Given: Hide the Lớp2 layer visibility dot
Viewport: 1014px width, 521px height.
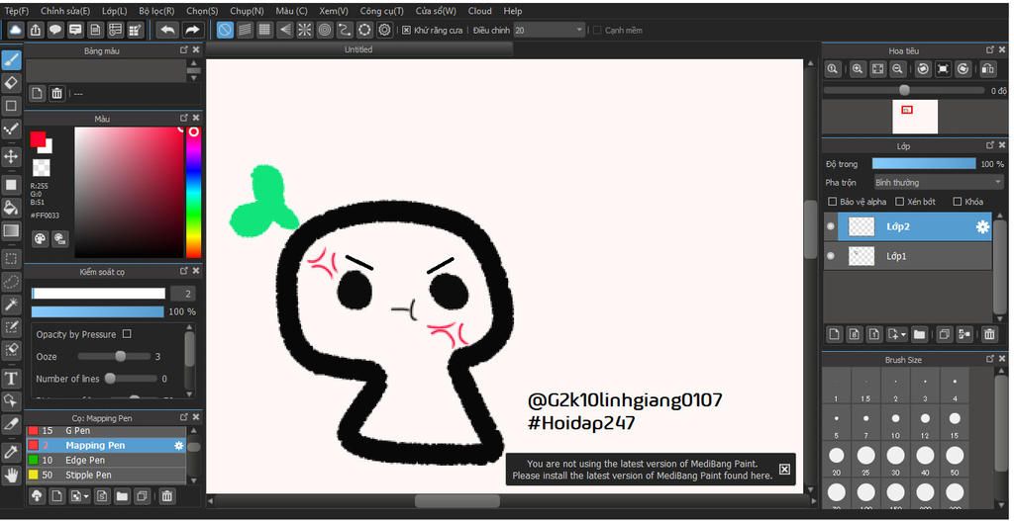Looking at the screenshot, I should click(x=831, y=226).
